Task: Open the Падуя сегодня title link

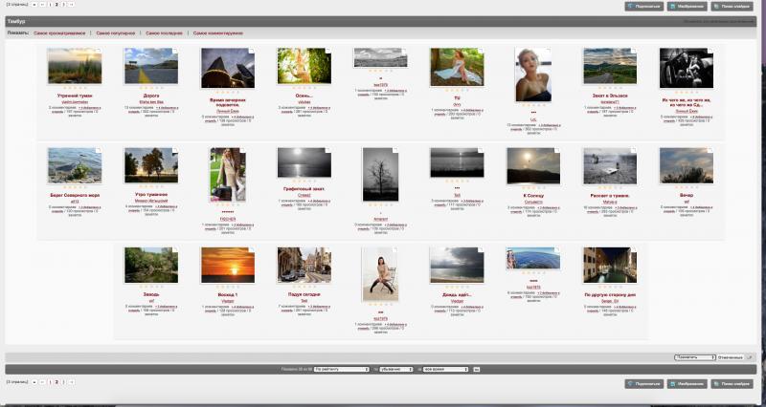Action: pos(304,295)
